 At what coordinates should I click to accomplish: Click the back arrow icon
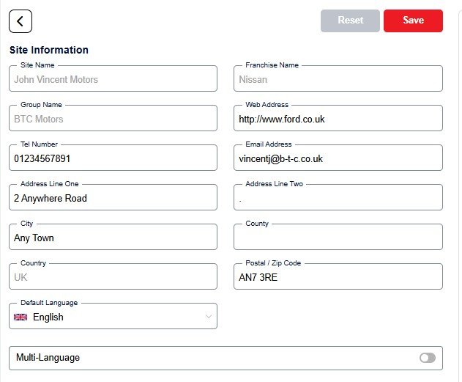pyautogui.click(x=21, y=21)
